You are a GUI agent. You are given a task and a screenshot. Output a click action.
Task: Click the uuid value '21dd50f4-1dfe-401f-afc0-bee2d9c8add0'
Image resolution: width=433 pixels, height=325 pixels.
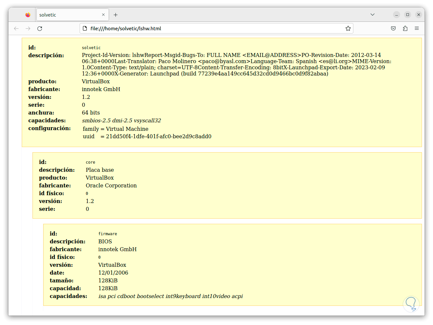[x=159, y=136]
